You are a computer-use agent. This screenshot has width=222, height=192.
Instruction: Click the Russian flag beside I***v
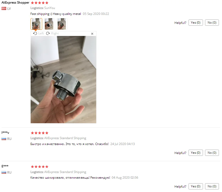click(4, 139)
